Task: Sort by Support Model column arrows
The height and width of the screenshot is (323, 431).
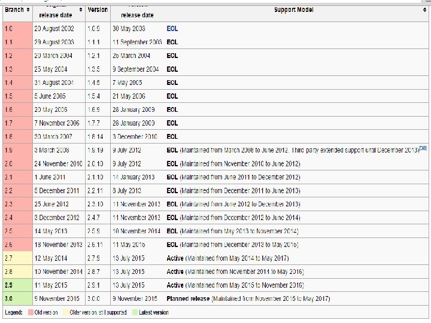Action: [424, 10]
